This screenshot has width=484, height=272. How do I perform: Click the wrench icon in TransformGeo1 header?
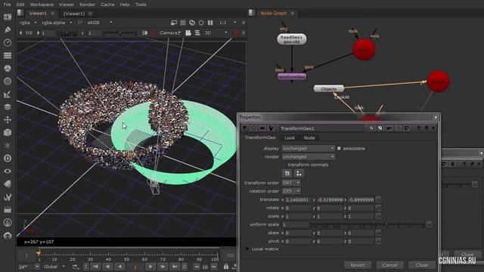(271, 128)
